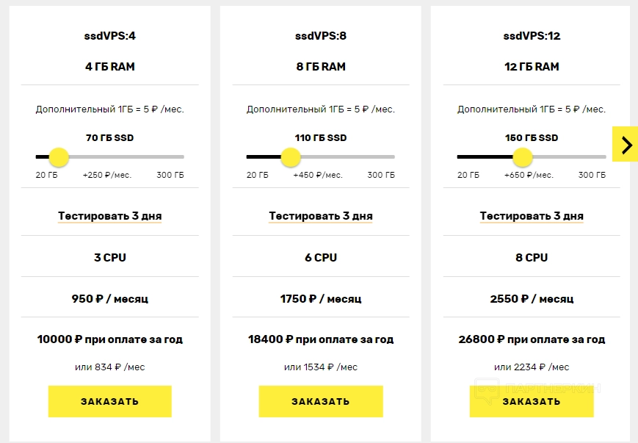Click 20 ГБ label under ssdVPS:8 slider
This screenshot has width=638, height=443.
[x=257, y=175]
